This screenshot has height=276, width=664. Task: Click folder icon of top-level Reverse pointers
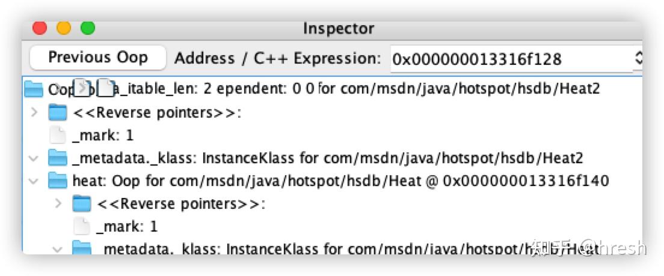point(58,112)
